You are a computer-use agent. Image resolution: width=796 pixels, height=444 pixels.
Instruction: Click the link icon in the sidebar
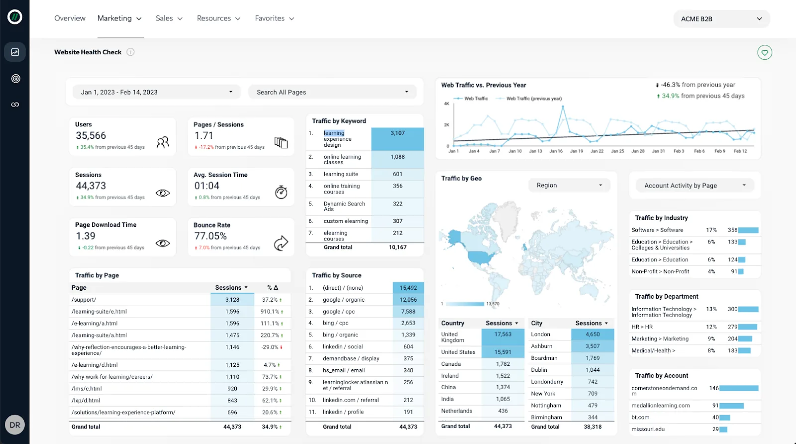(15, 105)
